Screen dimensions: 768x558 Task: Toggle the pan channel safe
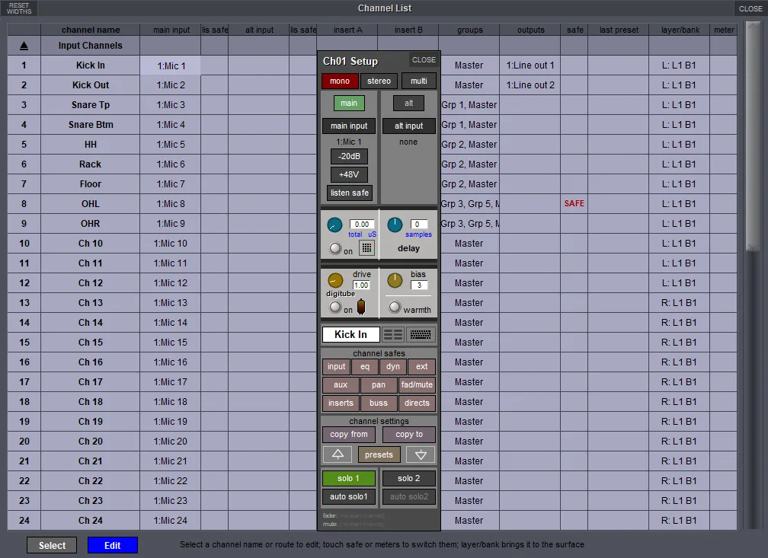(x=378, y=384)
